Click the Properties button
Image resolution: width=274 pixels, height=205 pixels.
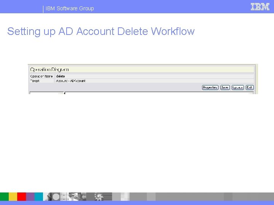point(210,87)
